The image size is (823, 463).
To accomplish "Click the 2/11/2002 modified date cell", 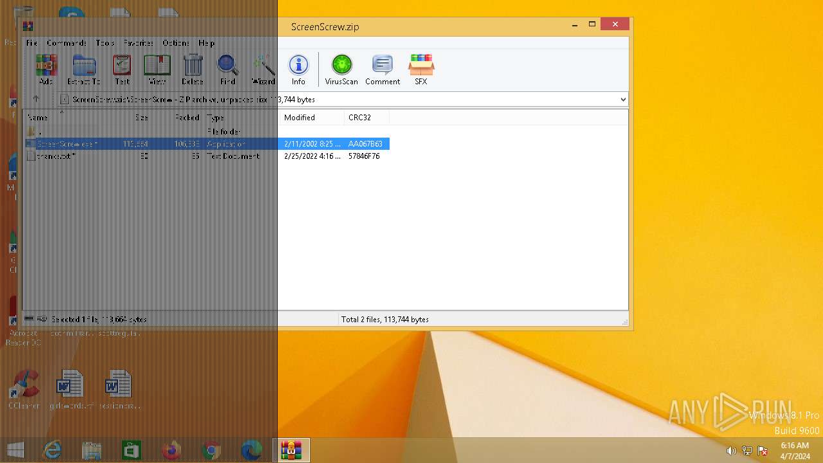I will click(x=312, y=144).
